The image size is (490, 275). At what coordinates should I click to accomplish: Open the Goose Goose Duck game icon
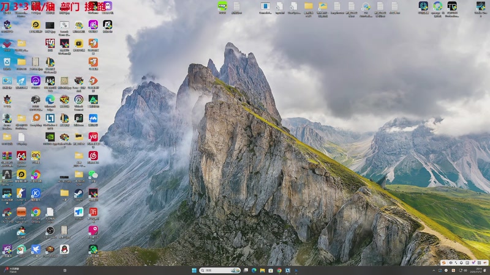(21, 249)
